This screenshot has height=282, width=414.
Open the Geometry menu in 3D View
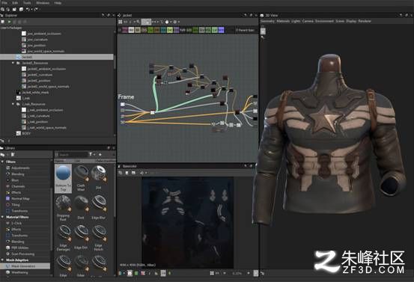pos(267,21)
